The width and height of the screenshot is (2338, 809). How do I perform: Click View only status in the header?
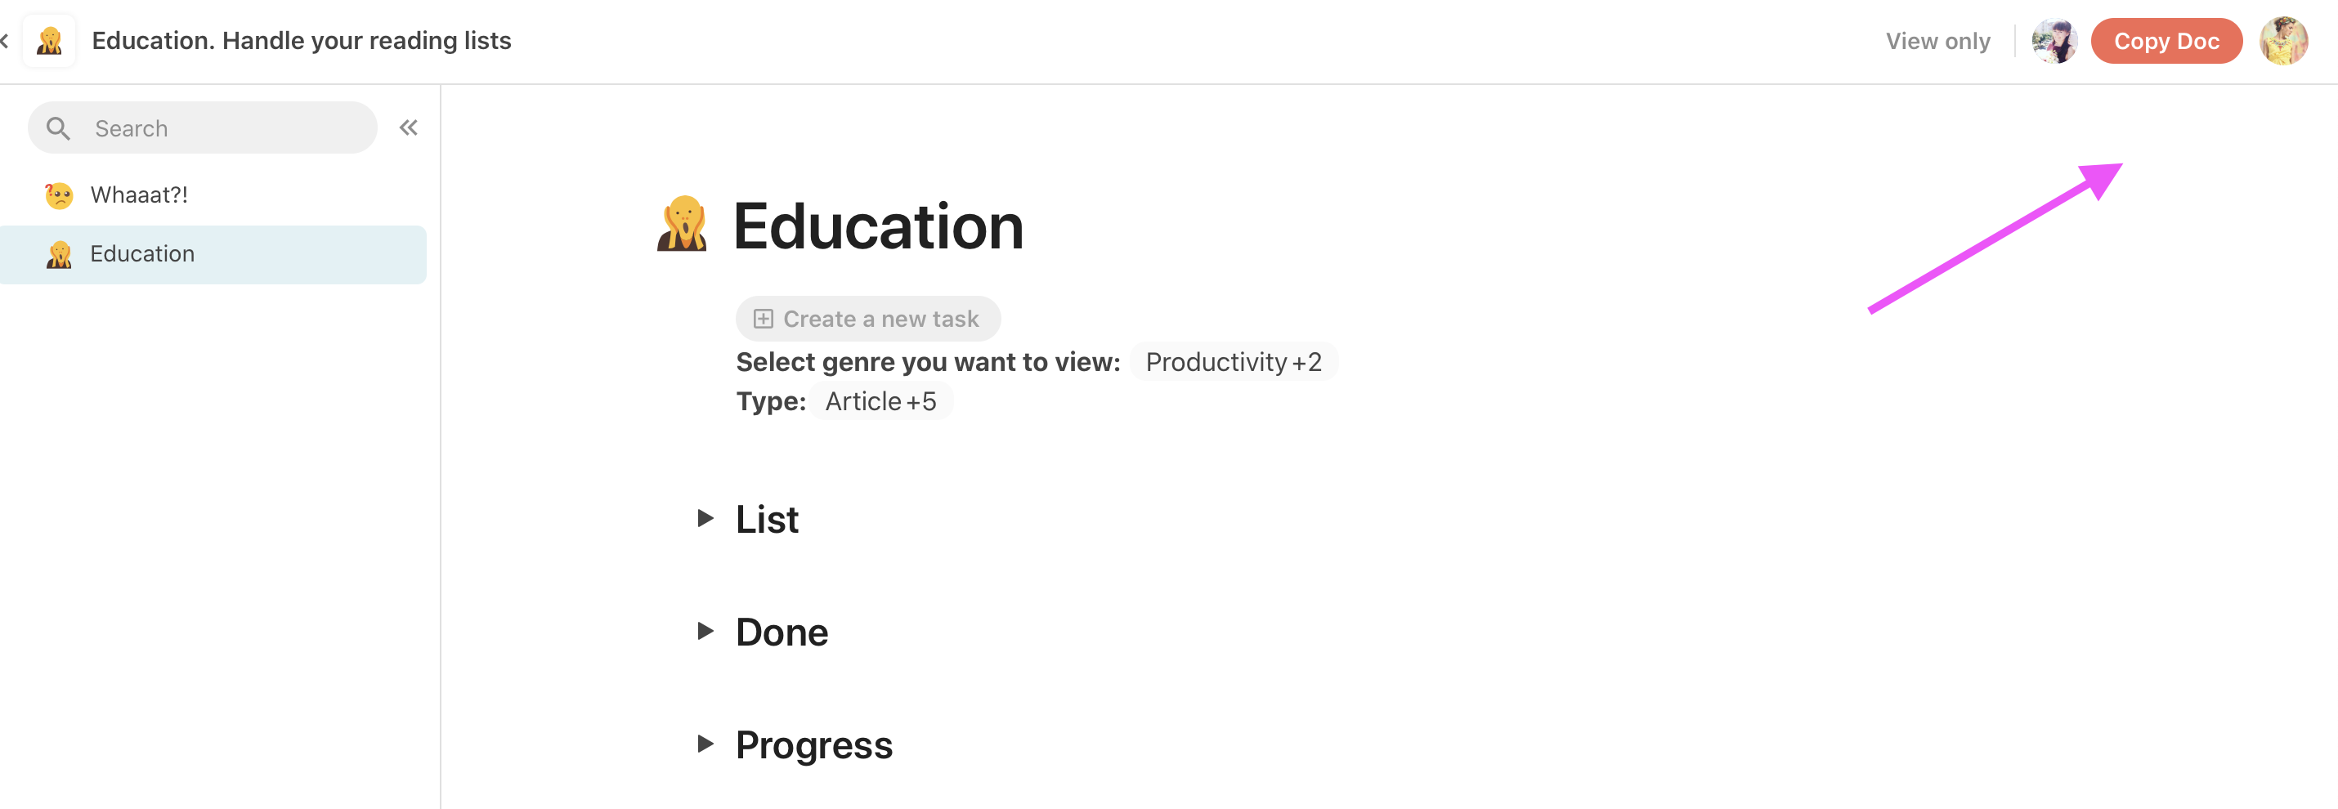1937,41
